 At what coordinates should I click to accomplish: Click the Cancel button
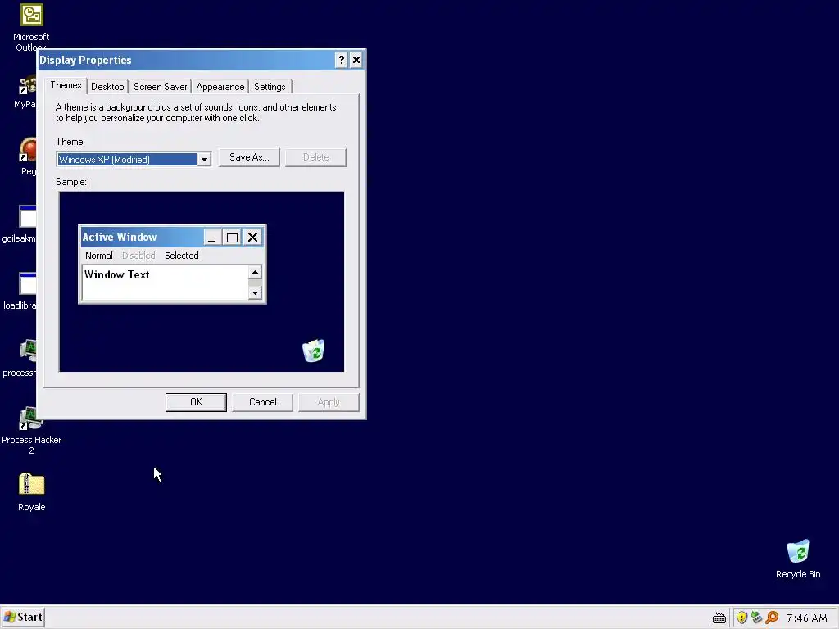263,402
